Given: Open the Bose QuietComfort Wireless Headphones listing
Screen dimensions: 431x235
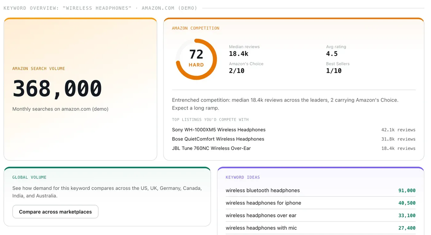Looking at the screenshot, I should 218,139.
